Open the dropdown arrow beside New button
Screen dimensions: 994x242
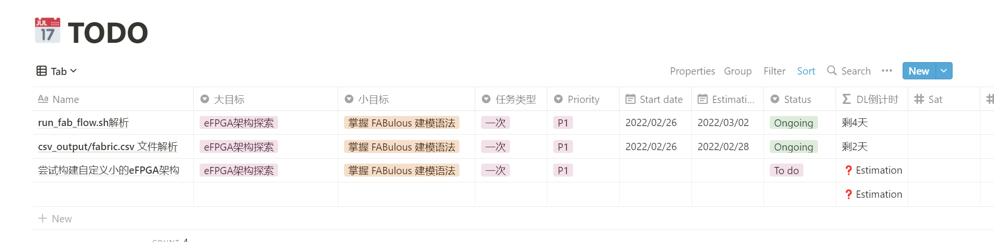click(944, 71)
